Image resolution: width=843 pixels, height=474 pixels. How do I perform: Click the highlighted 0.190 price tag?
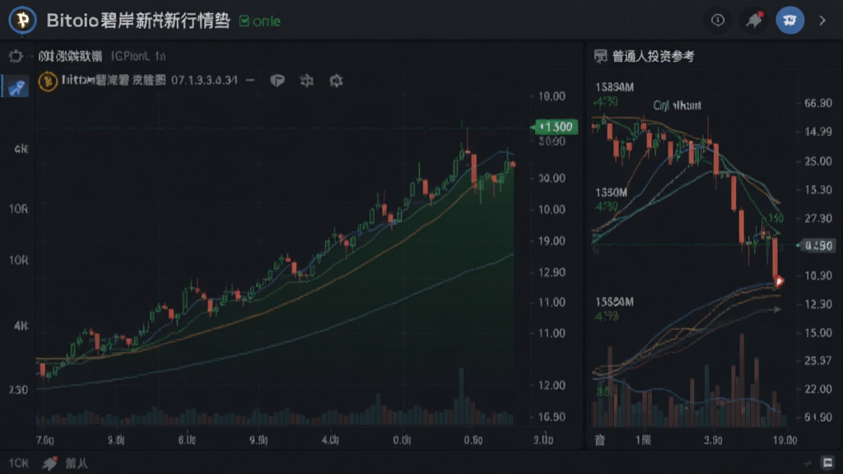click(817, 245)
